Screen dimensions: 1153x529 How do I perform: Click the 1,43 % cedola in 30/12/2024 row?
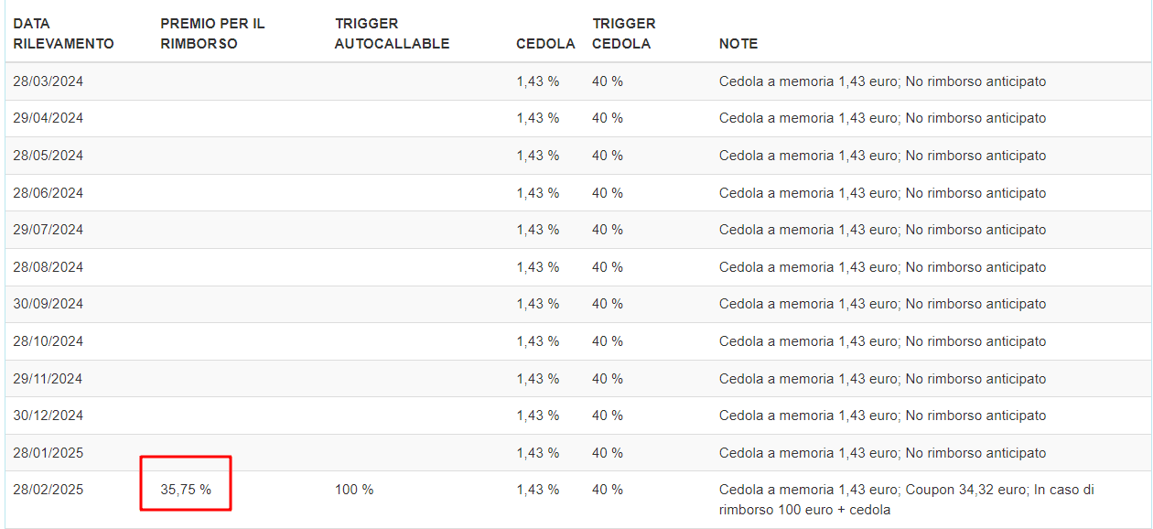[537, 416]
